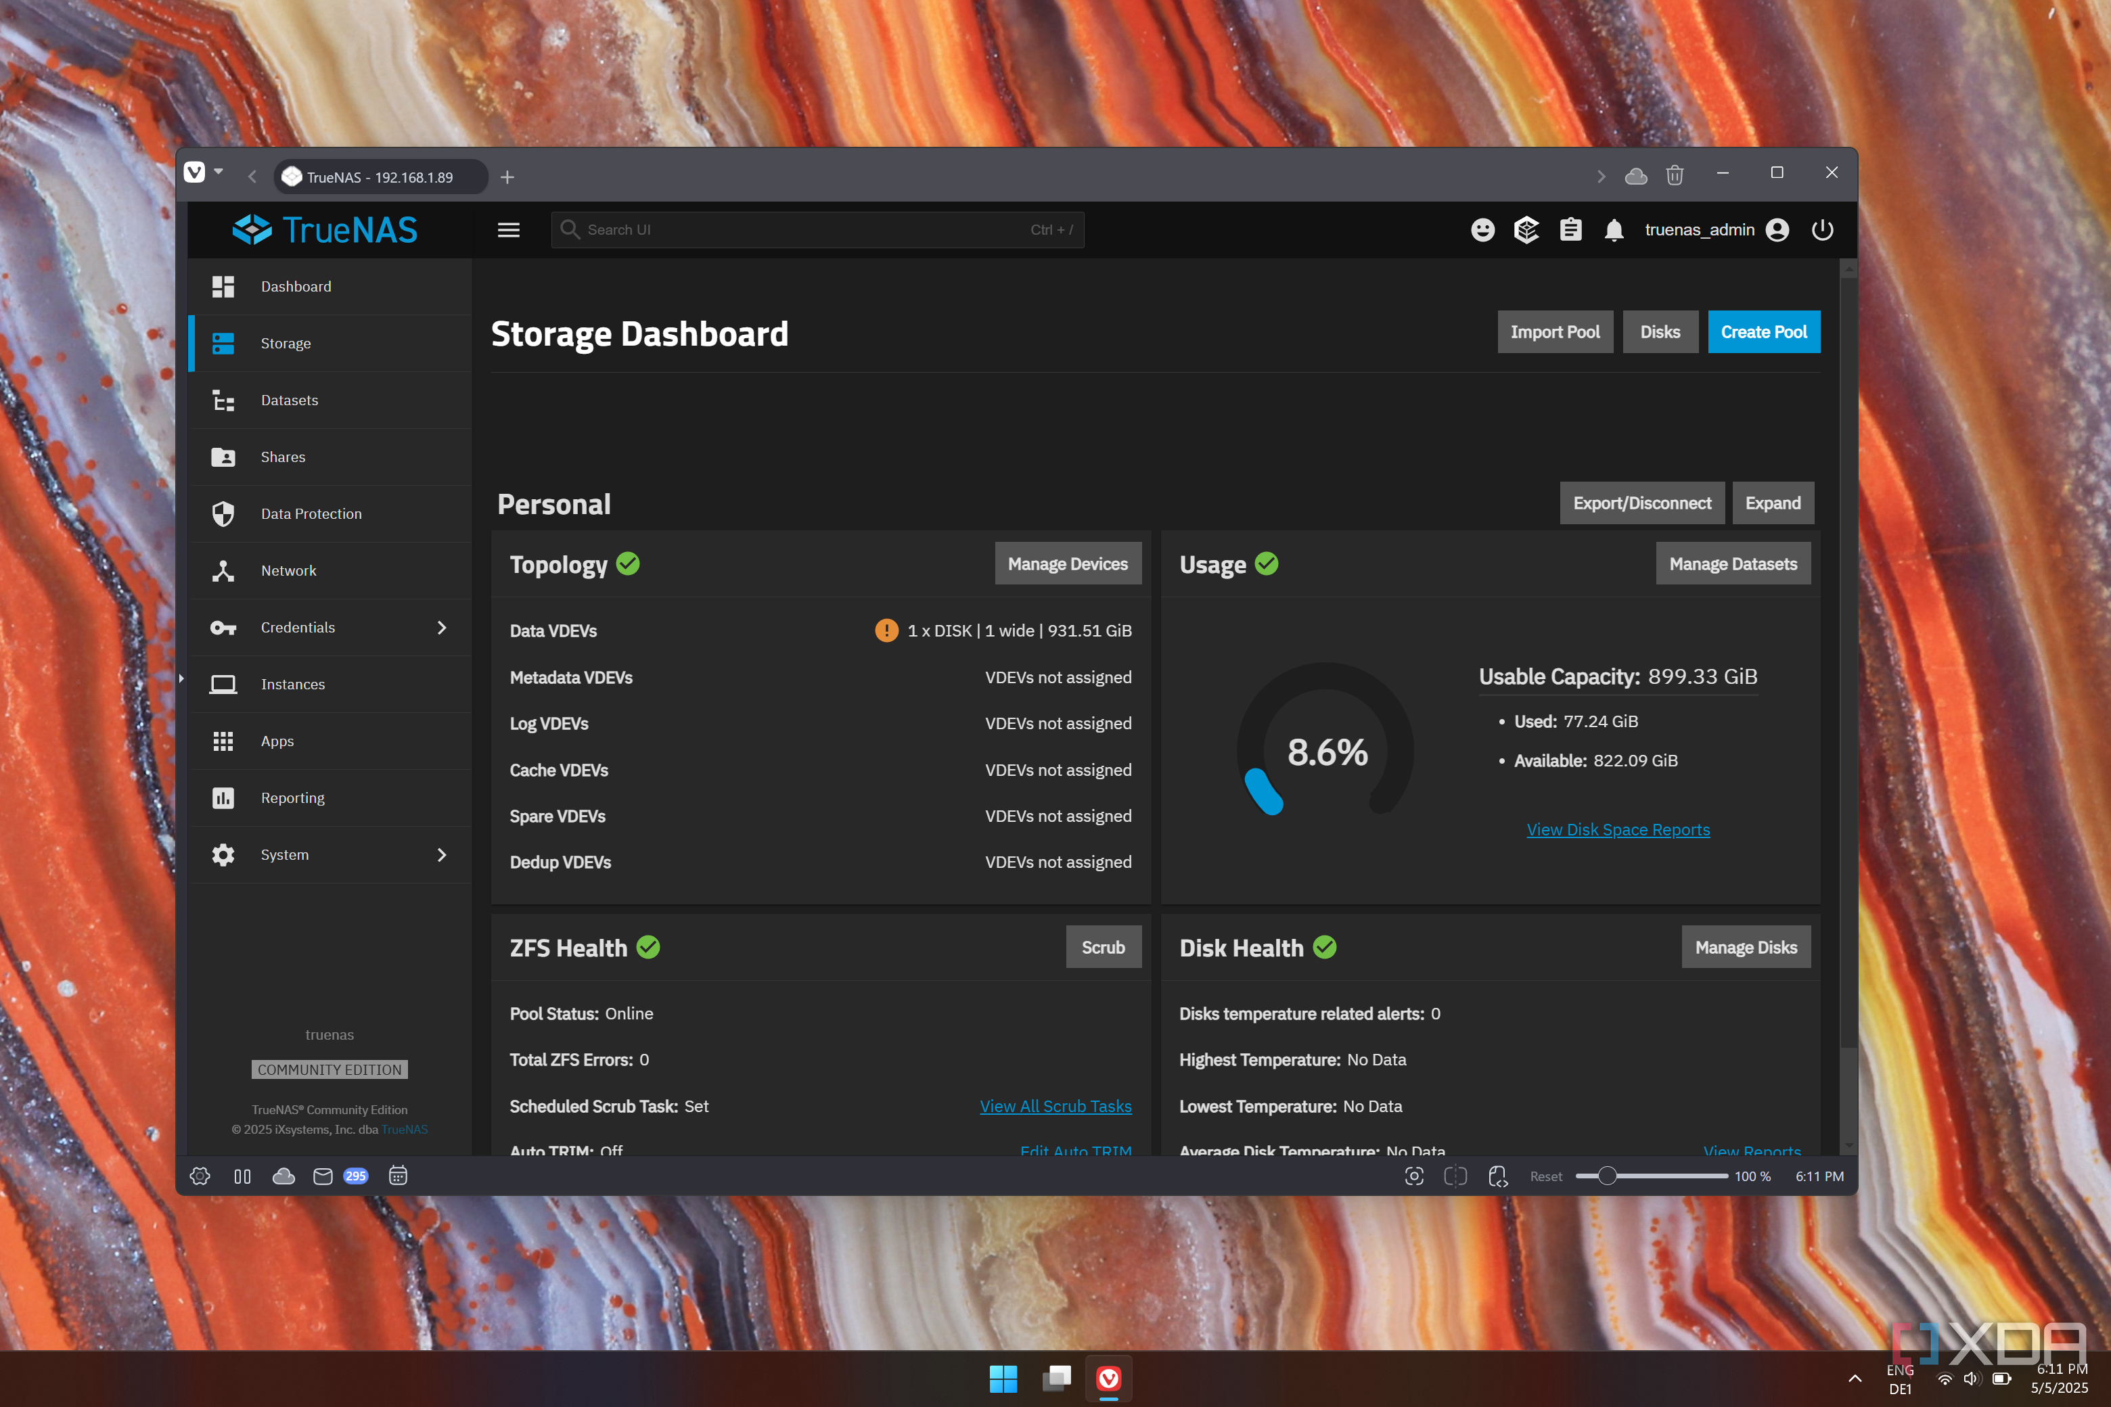Open the Vivaldi calendar icon in status bar
This screenshot has height=1407, width=2111.
pos(398,1176)
